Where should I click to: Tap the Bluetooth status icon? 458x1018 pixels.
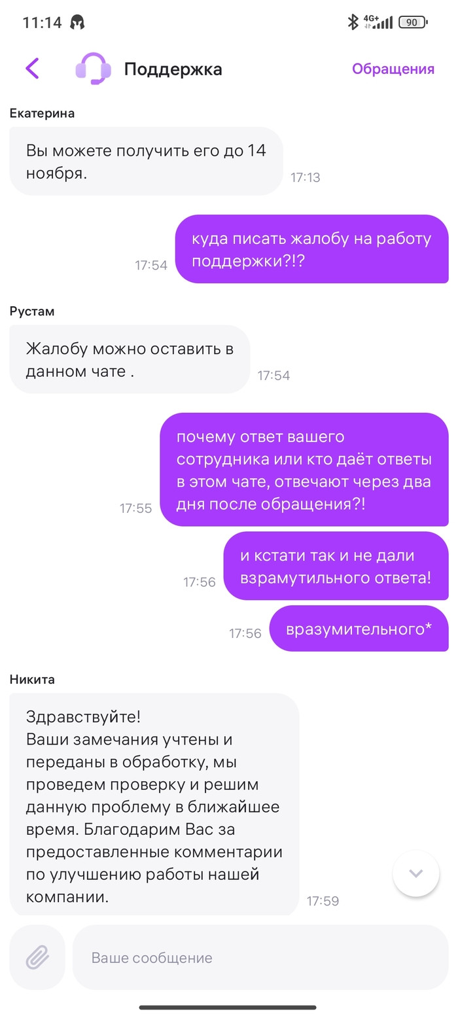click(353, 22)
